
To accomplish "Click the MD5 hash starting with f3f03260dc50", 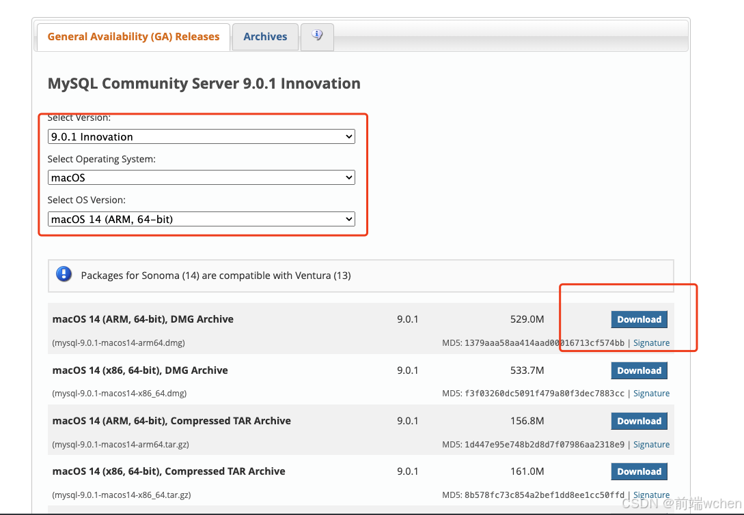I will tap(545, 393).
